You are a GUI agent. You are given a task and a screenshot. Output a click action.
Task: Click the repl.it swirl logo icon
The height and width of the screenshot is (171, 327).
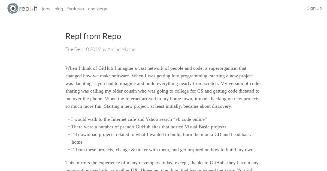click(13, 8)
